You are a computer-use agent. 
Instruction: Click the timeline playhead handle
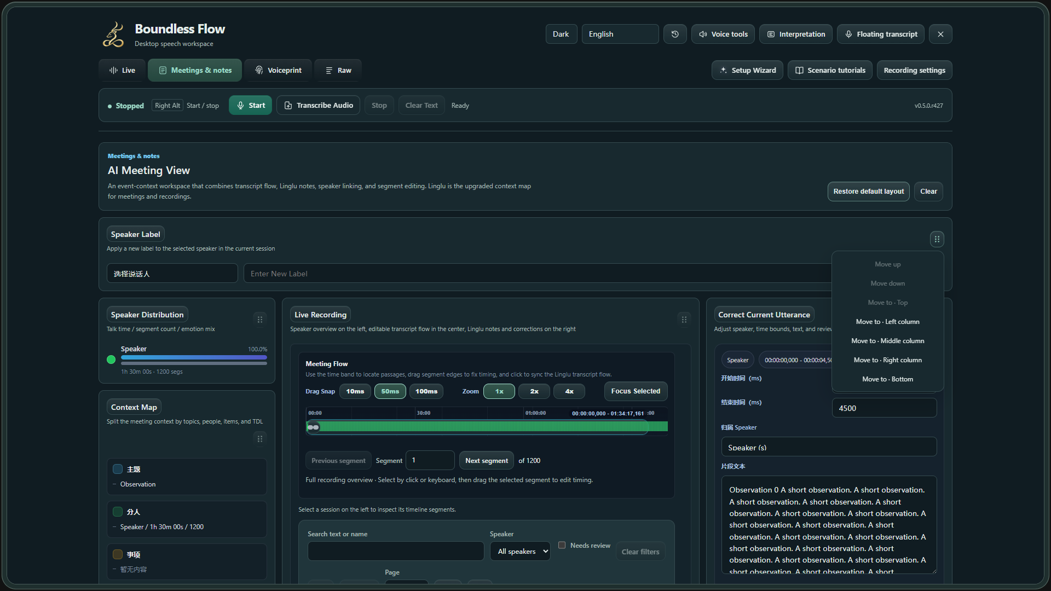pyautogui.click(x=313, y=427)
